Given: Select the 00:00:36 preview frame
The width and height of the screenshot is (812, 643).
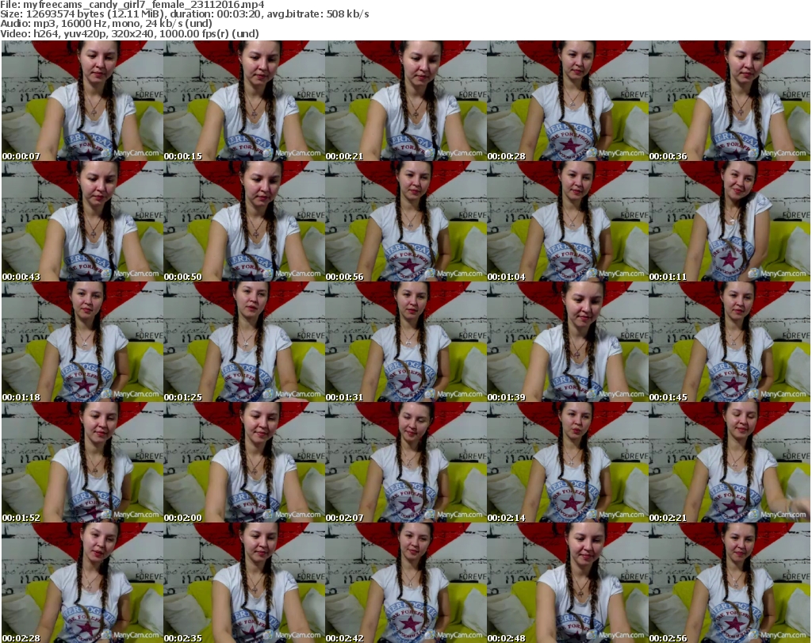Looking at the screenshot, I should [x=730, y=101].
